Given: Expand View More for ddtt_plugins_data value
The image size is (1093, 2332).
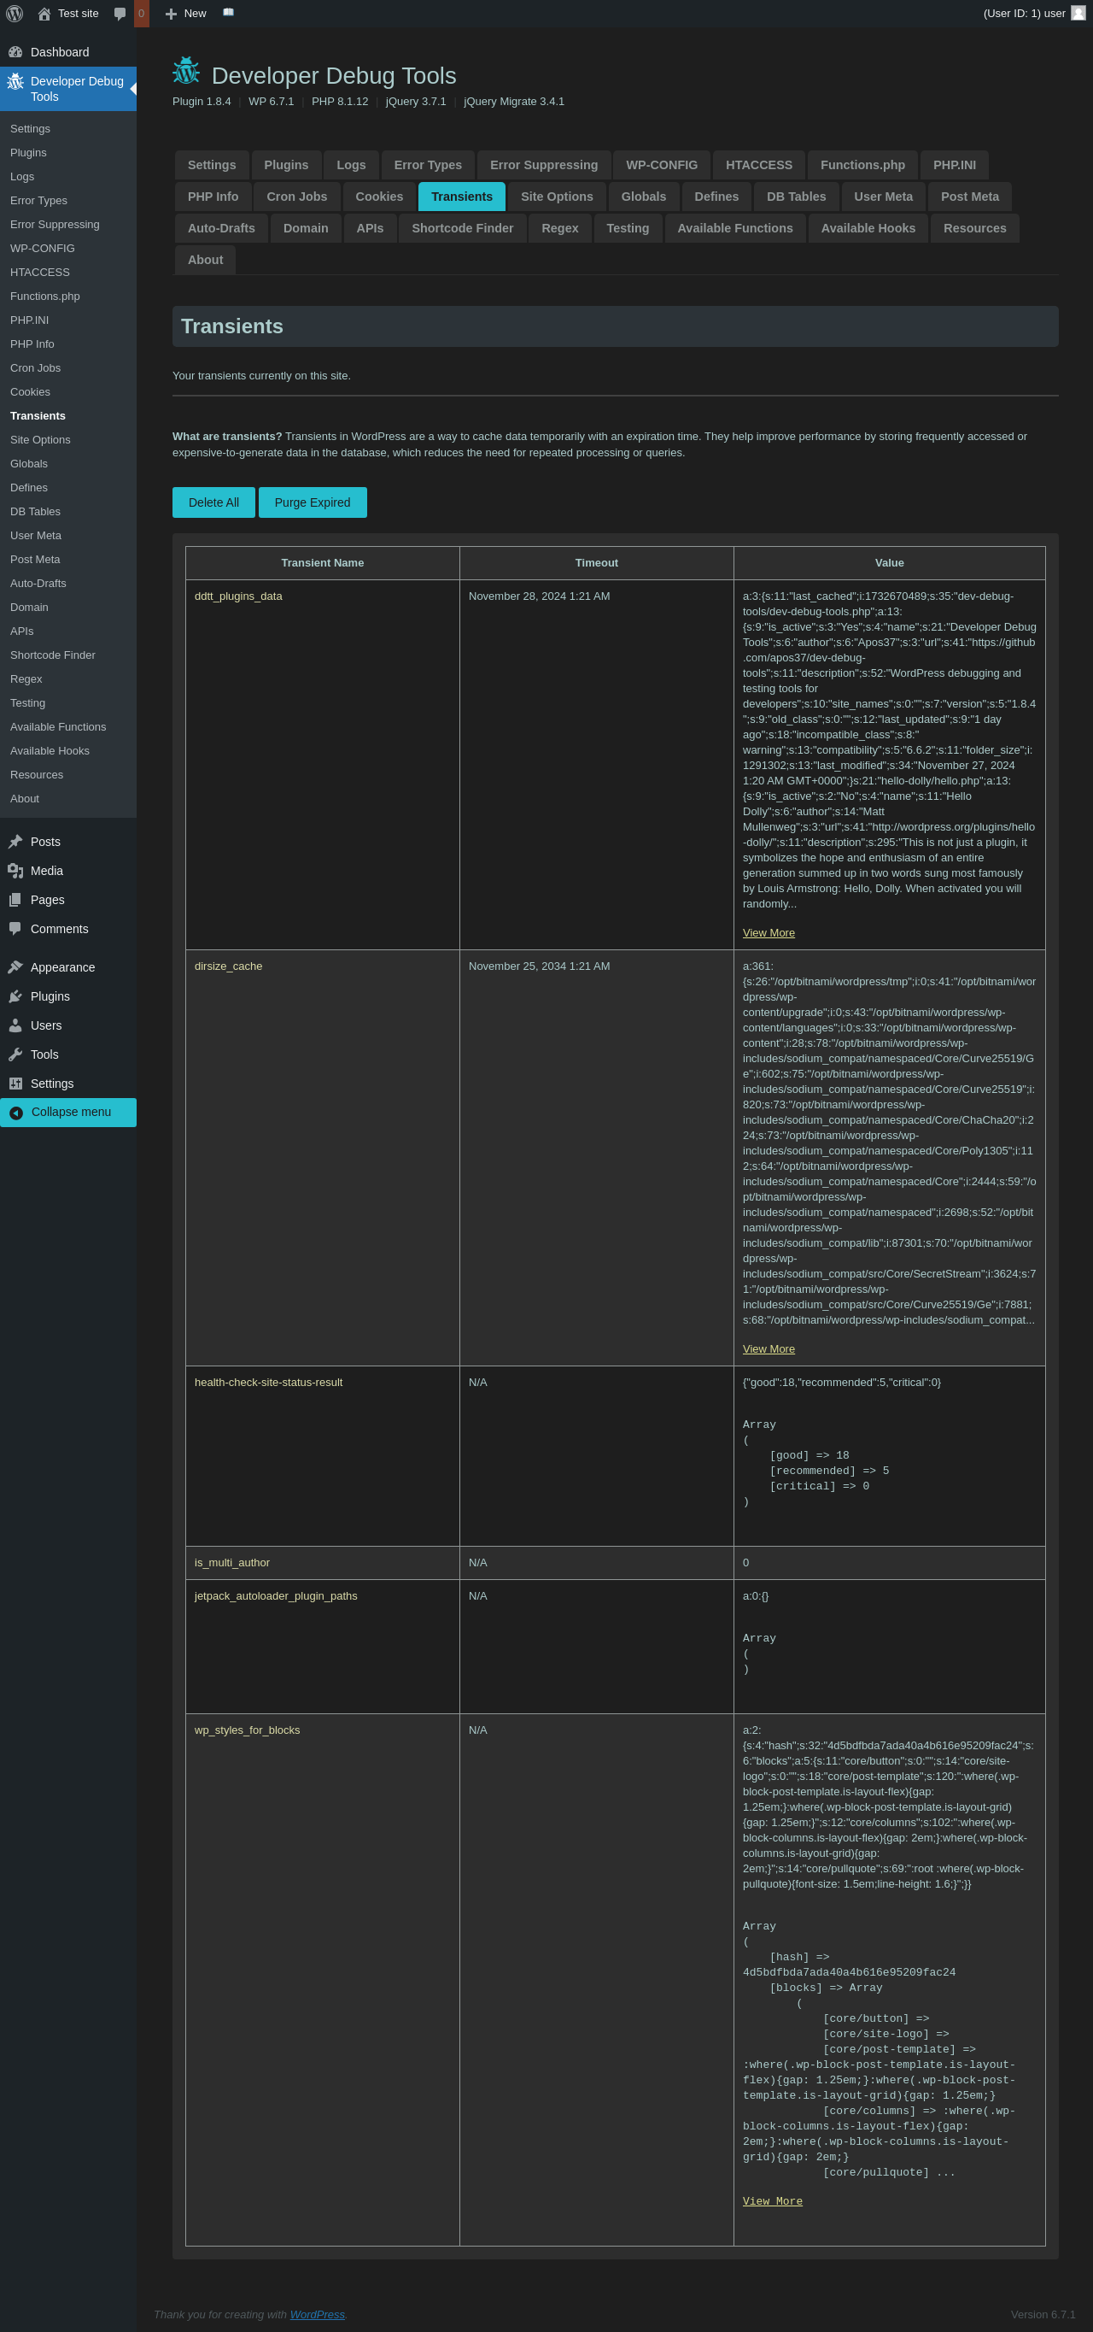Looking at the screenshot, I should pos(769,932).
